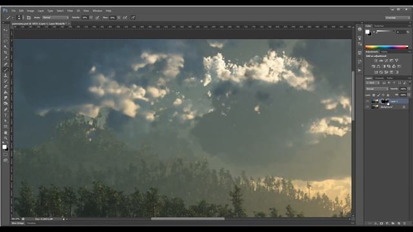Select the Pen tool
The image size is (413, 232).
click(6, 110)
